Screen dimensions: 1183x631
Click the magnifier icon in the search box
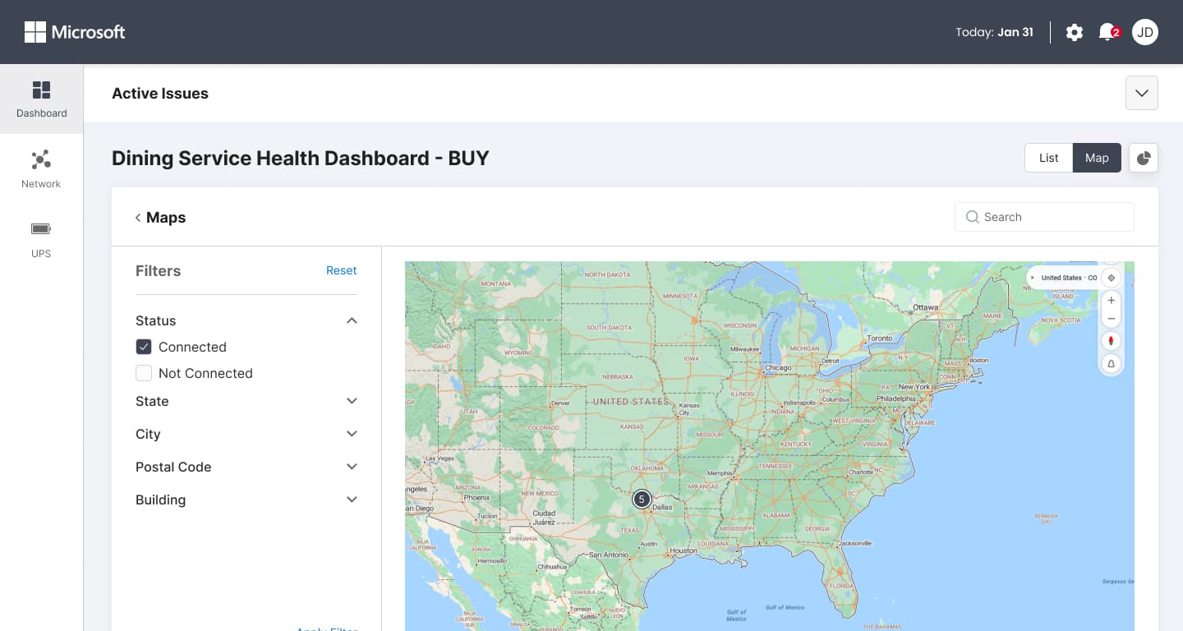point(973,217)
